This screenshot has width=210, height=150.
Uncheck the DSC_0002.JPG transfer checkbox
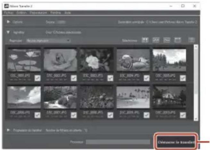pyautogui.click(x=74, y=78)
